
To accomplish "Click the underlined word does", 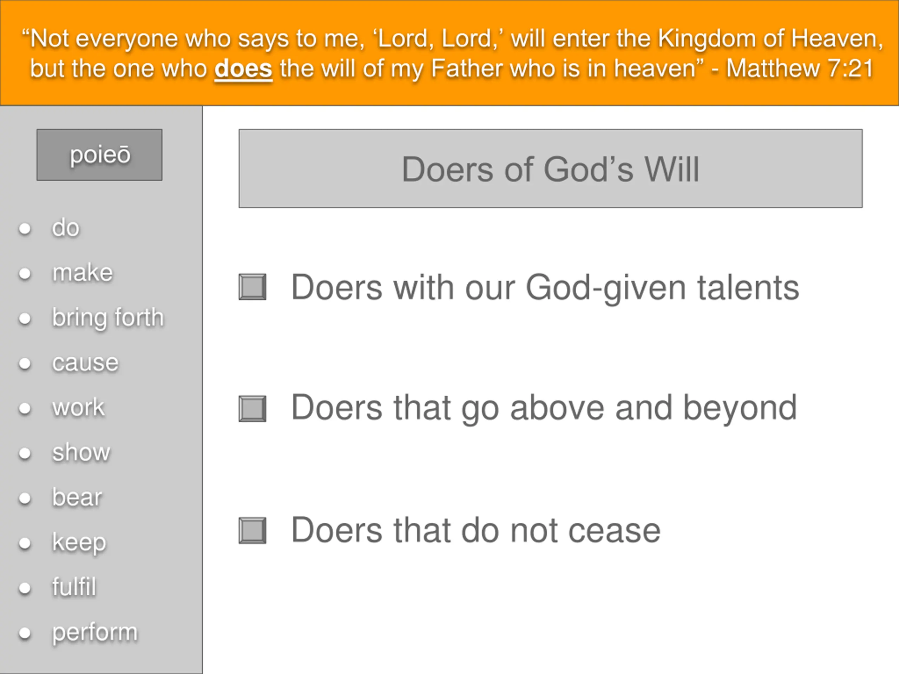I will coord(243,68).
